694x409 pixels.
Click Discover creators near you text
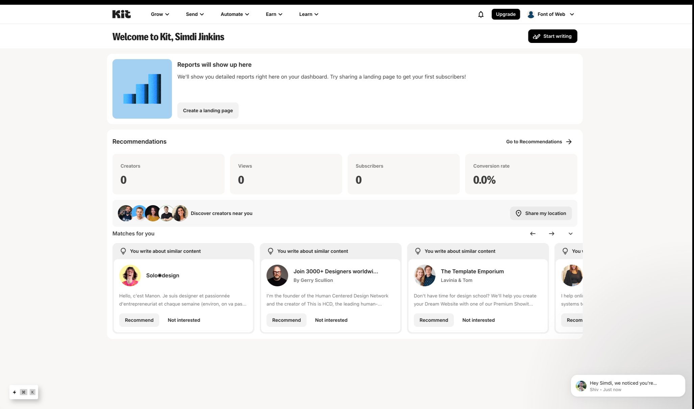pos(221,213)
